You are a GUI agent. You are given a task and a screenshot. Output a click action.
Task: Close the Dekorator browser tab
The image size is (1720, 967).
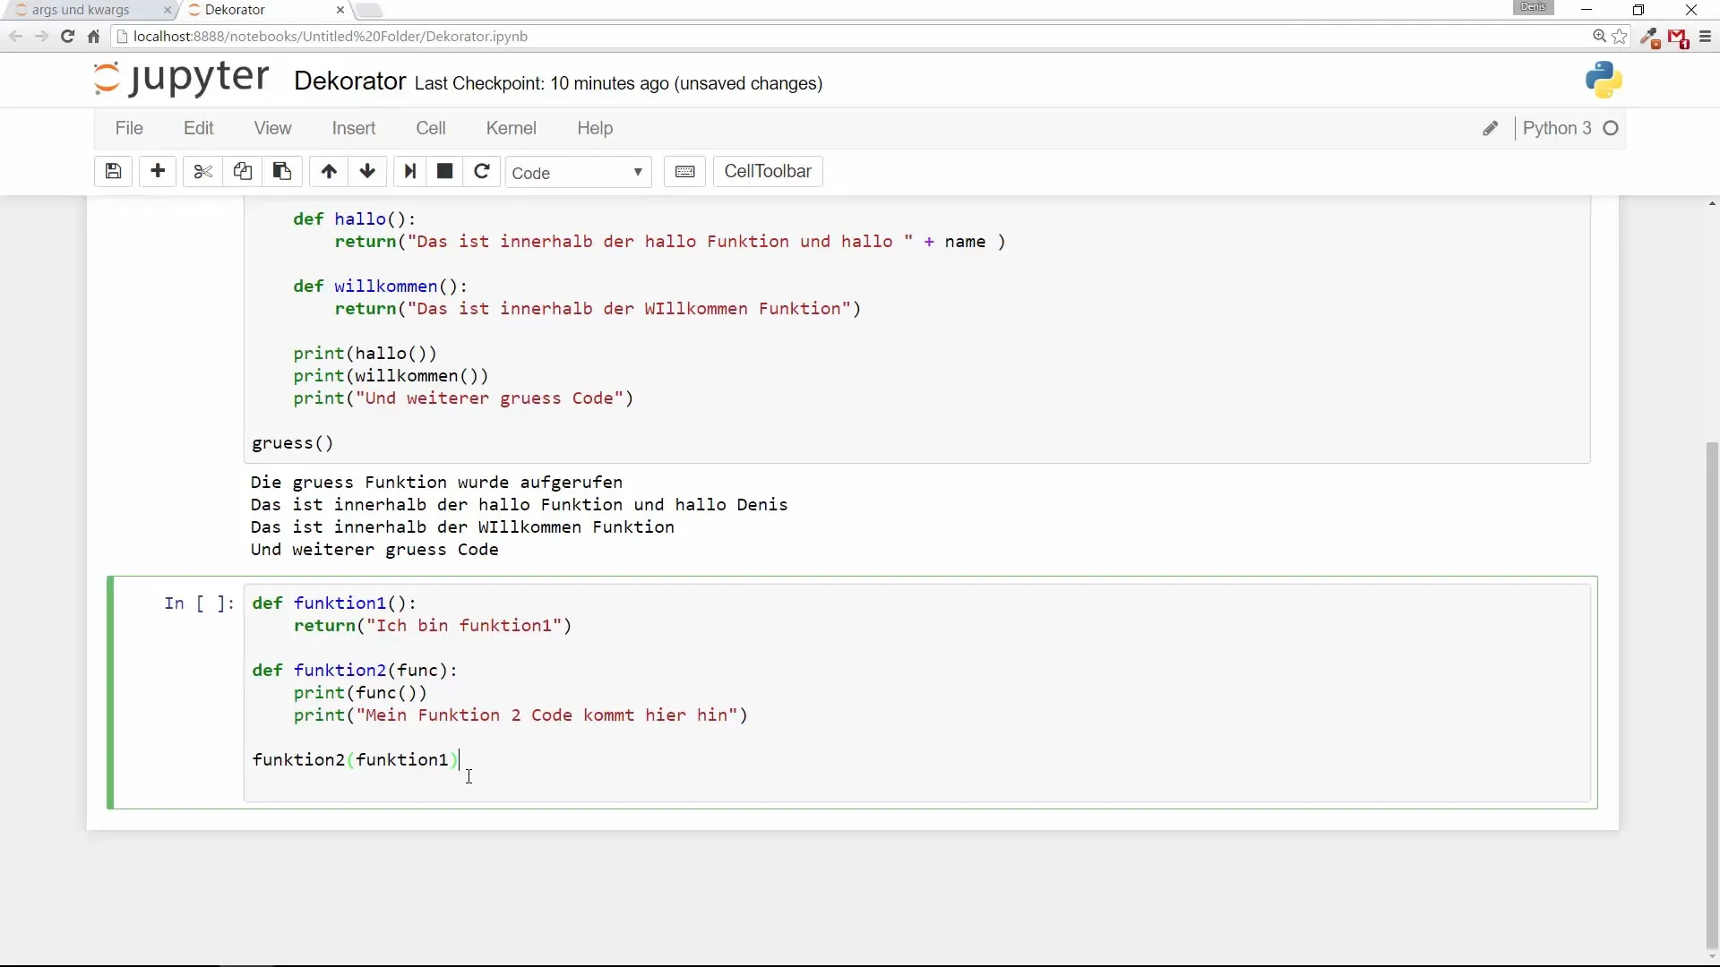pos(340,10)
